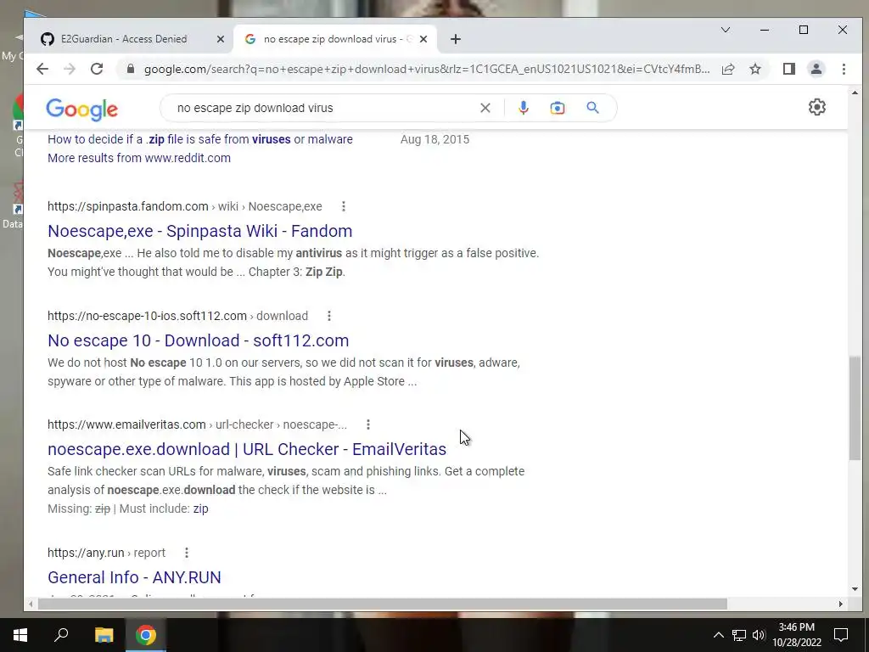The image size is (869, 652).
Task: Open 'No escape 10 - Download - soft112.com'
Action: click(x=199, y=340)
